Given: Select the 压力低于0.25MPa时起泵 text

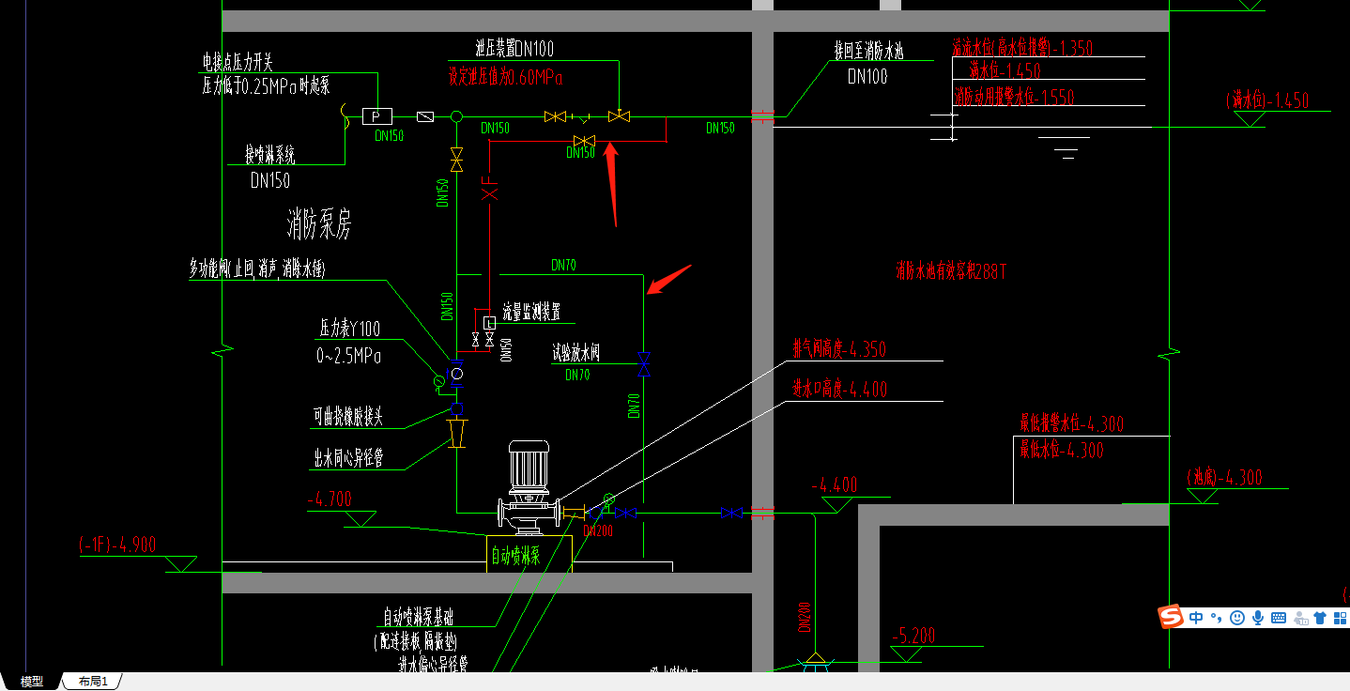Looking at the screenshot, I should pos(267,85).
